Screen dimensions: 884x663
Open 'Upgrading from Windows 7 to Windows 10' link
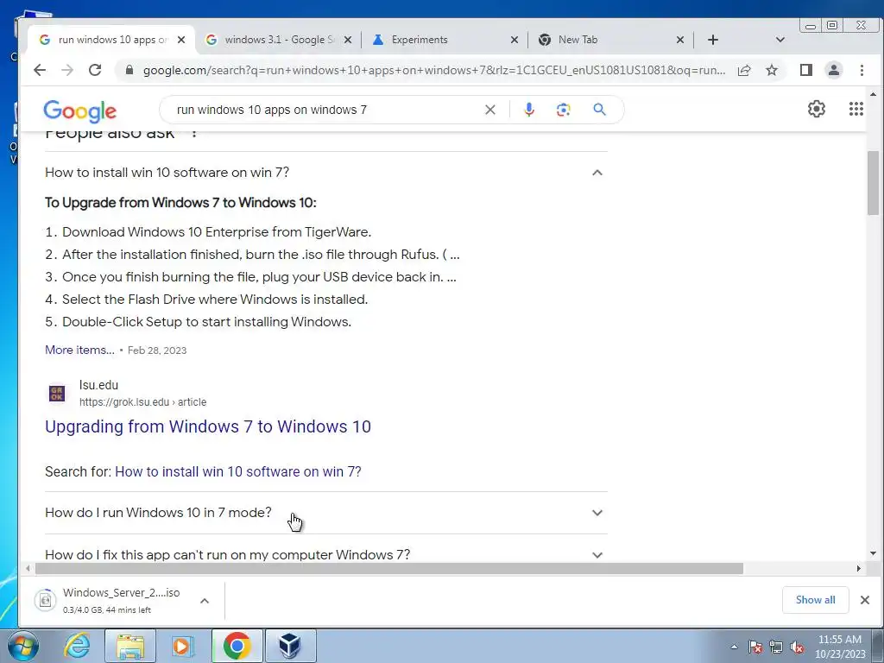[208, 426]
